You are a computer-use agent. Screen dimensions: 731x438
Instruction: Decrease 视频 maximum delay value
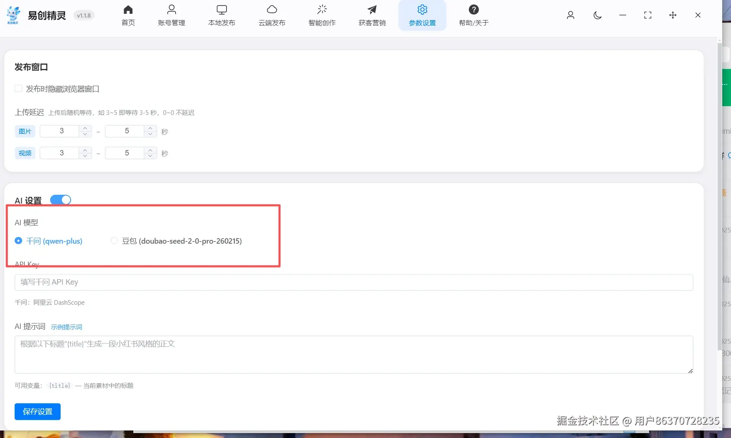click(150, 156)
